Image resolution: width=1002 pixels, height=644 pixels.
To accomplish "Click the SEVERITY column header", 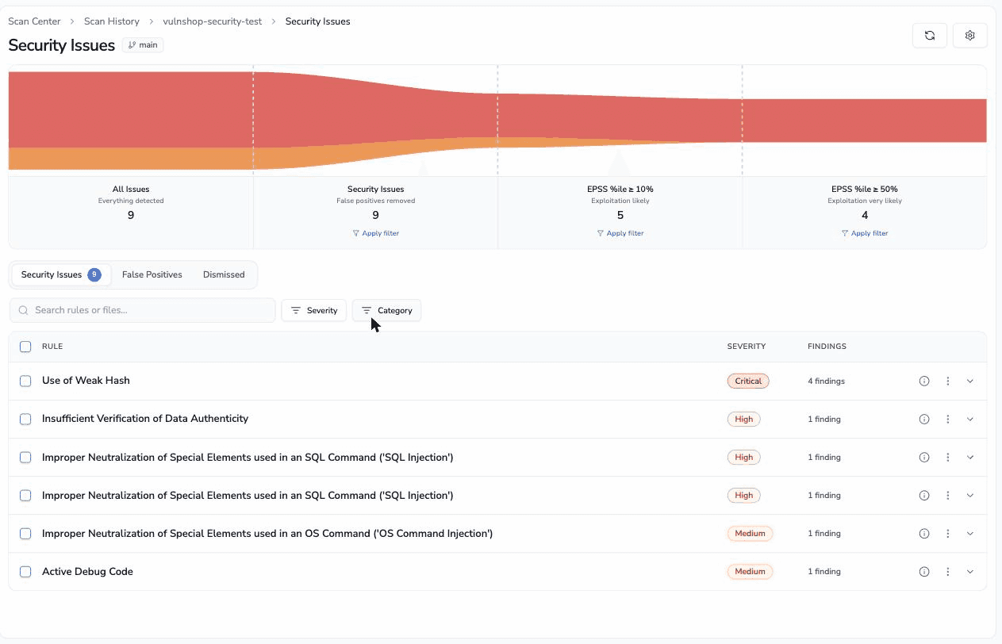I will 747,347.
